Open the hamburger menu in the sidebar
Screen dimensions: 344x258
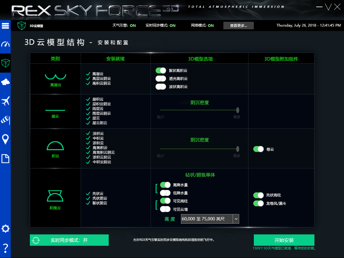[5, 26]
